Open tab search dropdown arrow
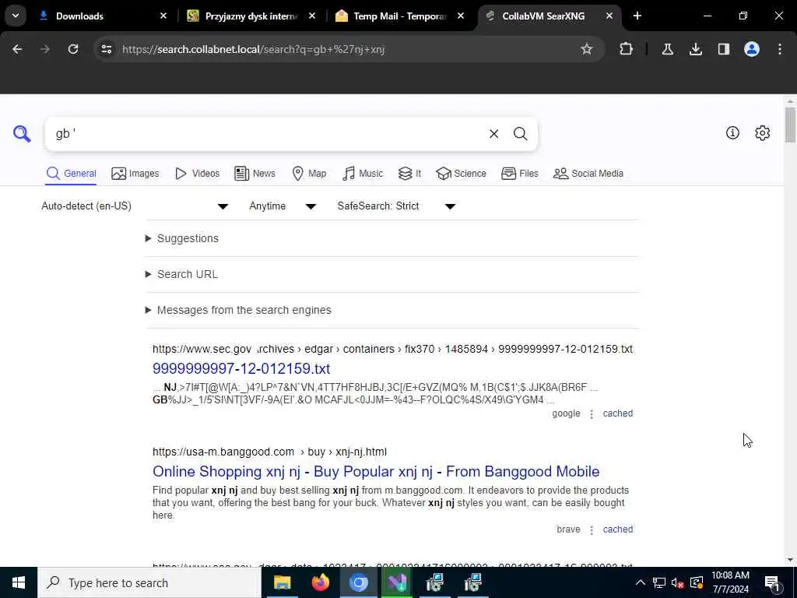This screenshot has height=598, width=797. tap(16, 16)
